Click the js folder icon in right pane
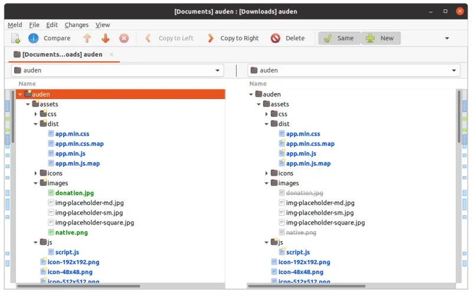 click(274, 242)
